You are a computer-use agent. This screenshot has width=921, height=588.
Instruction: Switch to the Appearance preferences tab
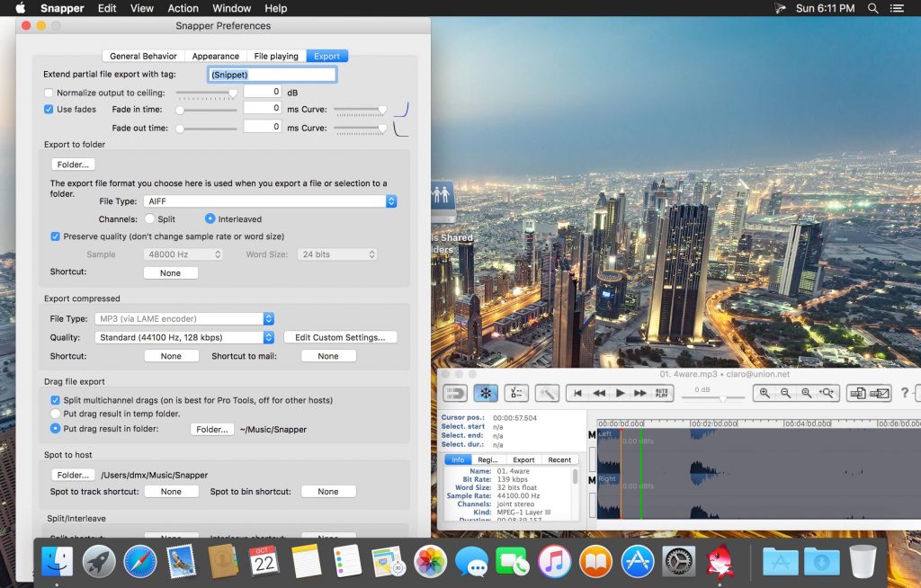[216, 55]
